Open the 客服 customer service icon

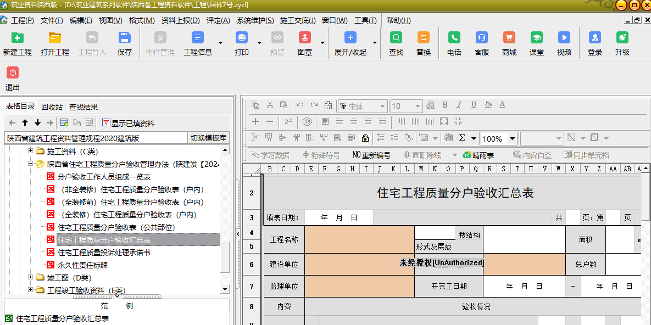[481, 38]
